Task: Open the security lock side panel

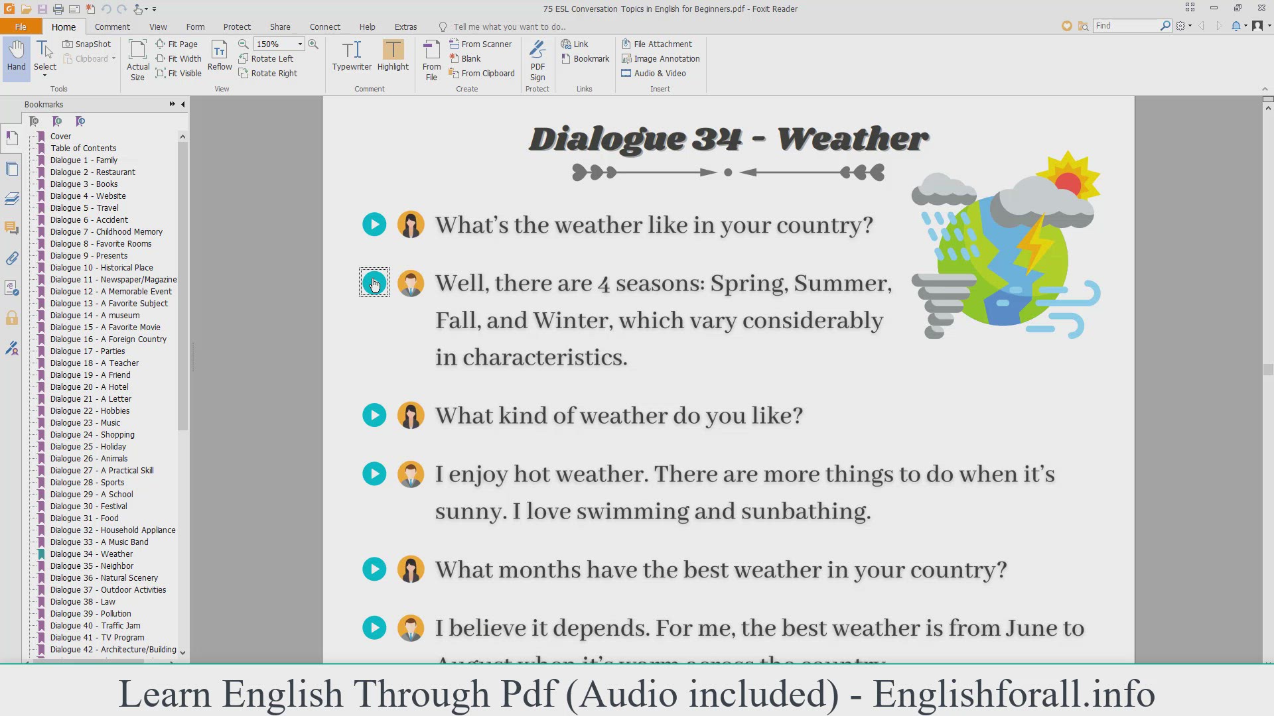Action: [x=12, y=318]
